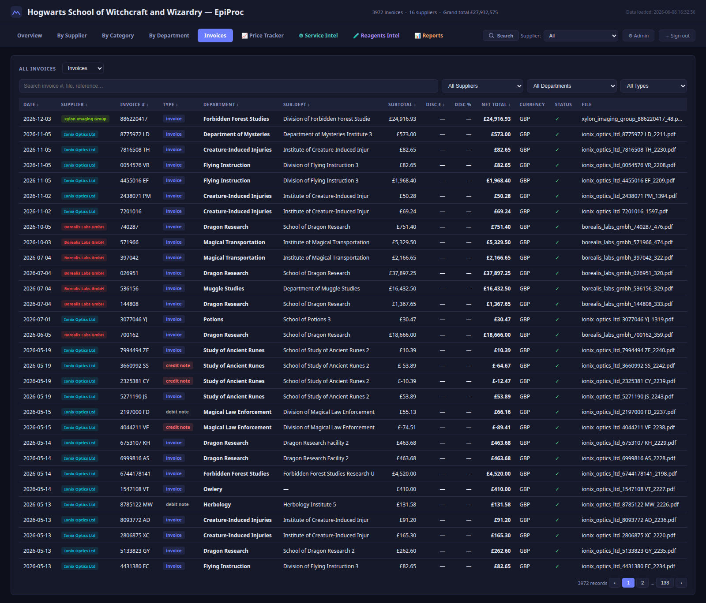Toggle sorting on Invoice # column header
This screenshot has width=706, height=603.
(x=134, y=104)
